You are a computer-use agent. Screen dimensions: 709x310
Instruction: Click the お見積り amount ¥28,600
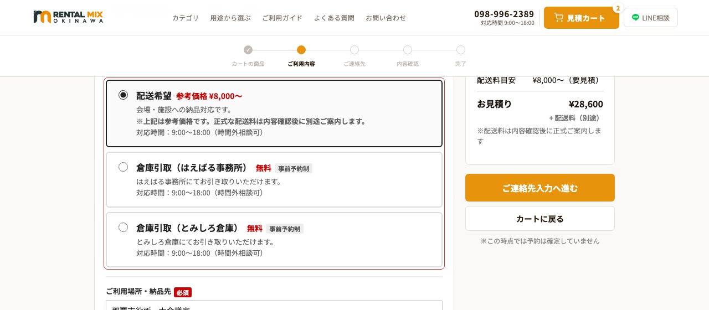[x=586, y=104]
